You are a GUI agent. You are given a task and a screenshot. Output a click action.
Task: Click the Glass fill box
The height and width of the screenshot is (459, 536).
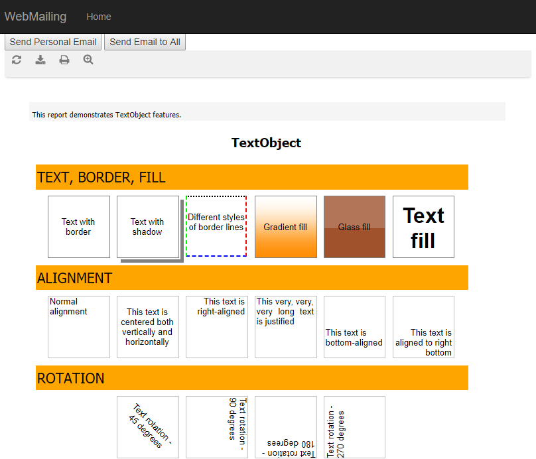tap(354, 227)
